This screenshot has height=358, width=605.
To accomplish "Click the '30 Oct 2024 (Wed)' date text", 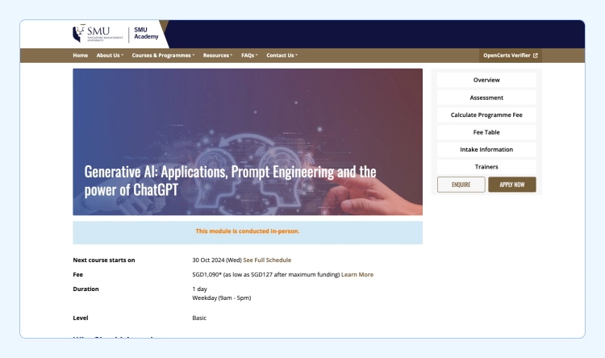I will (217, 260).
